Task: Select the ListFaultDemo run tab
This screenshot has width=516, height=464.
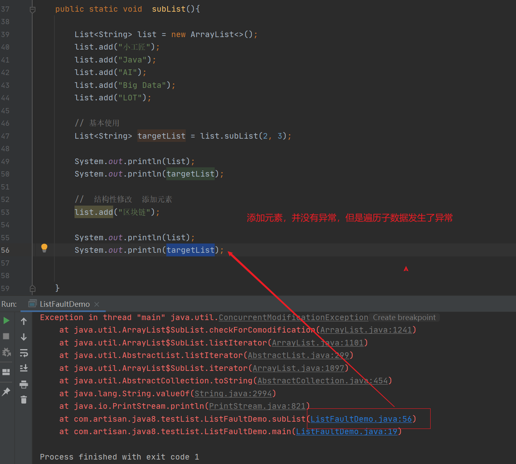Action: coord(64,304)
